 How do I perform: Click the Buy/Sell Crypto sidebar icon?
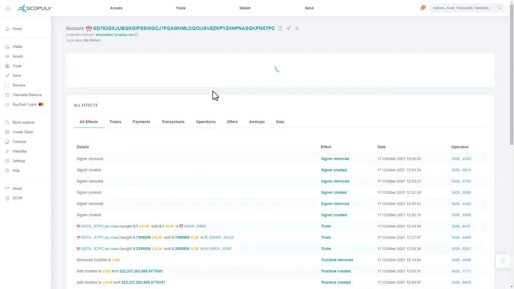pos(7,104)
